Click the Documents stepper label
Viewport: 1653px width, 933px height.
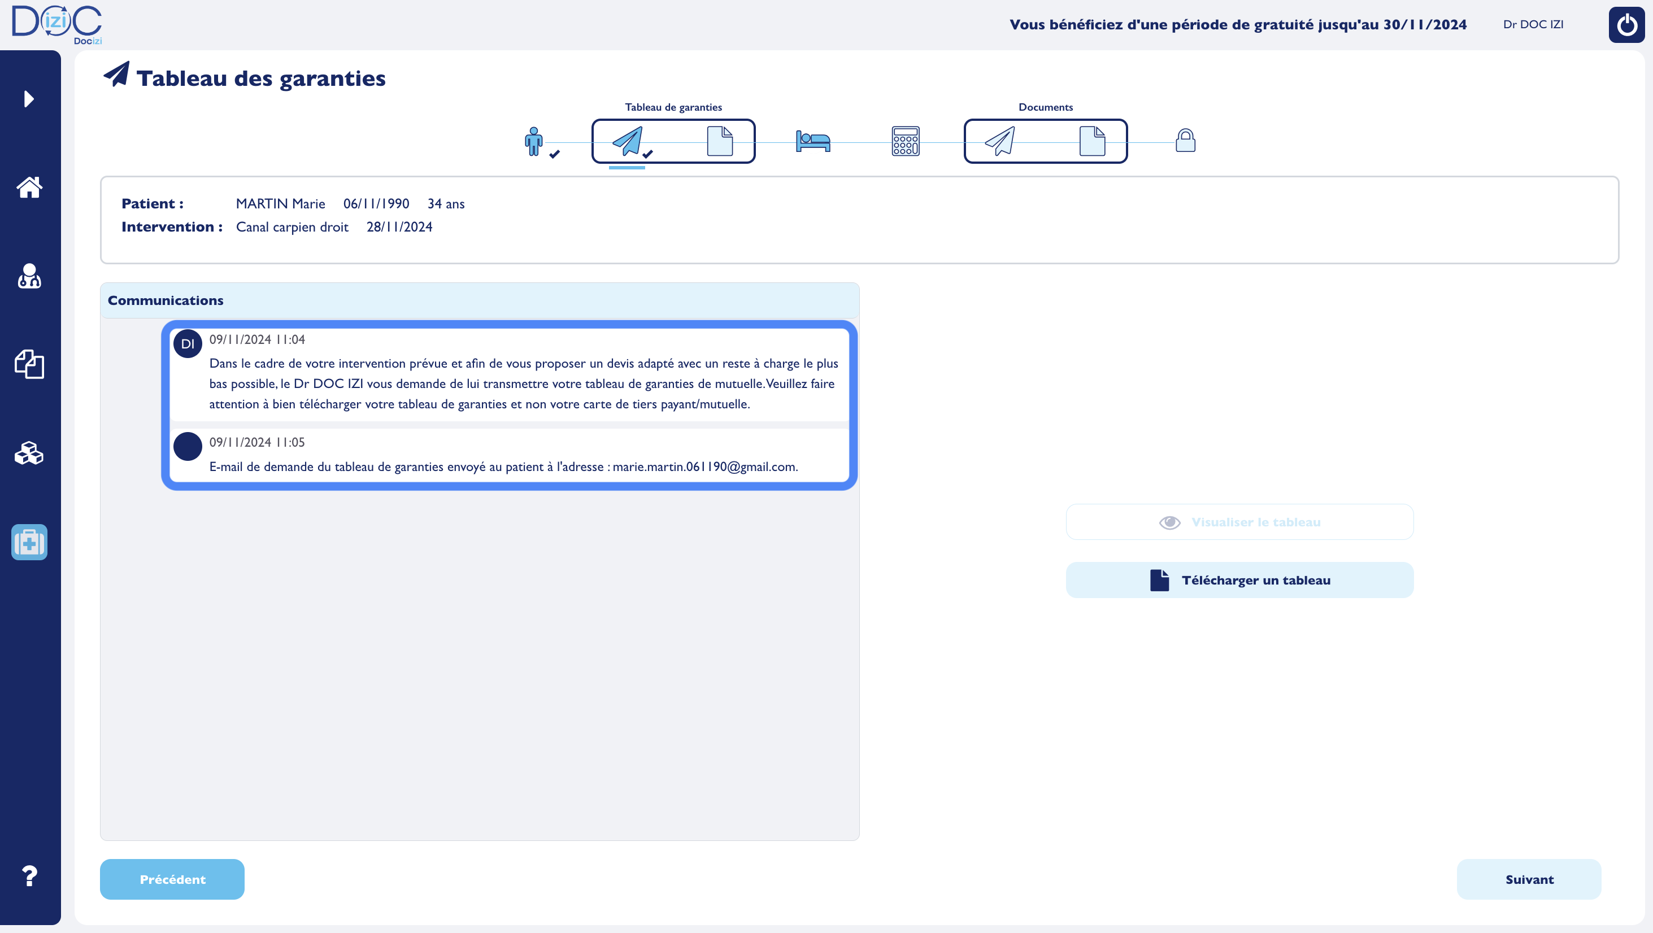pos(1045,107)
